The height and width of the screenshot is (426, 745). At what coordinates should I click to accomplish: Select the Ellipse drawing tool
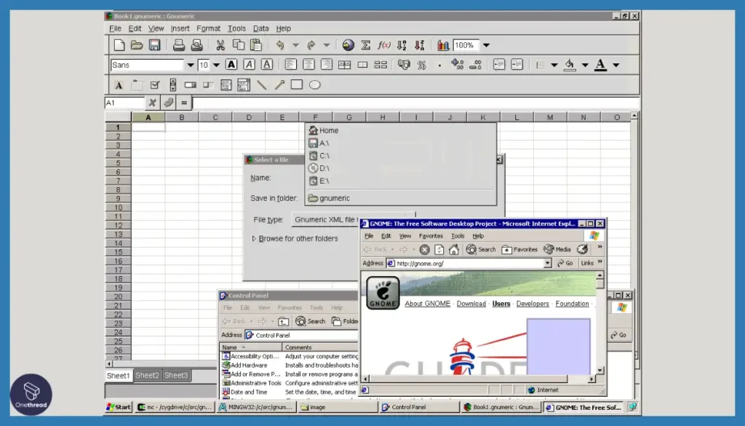tap(314, 85)
